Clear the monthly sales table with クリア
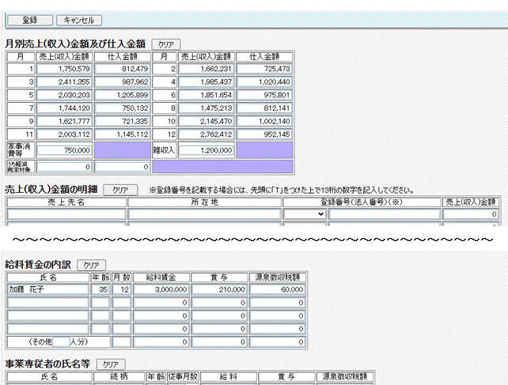 [166, 44]
